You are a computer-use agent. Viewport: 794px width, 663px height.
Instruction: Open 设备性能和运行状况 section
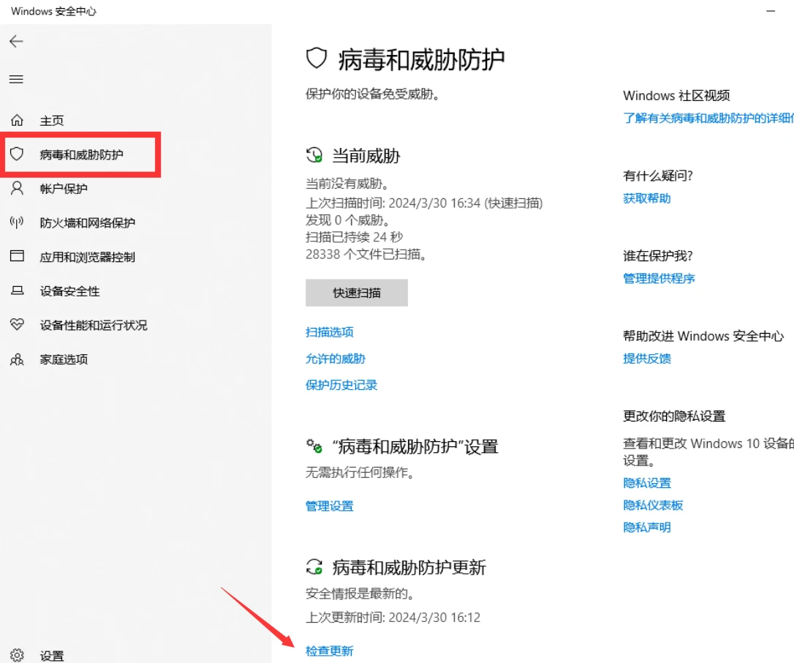pos(93,325)
